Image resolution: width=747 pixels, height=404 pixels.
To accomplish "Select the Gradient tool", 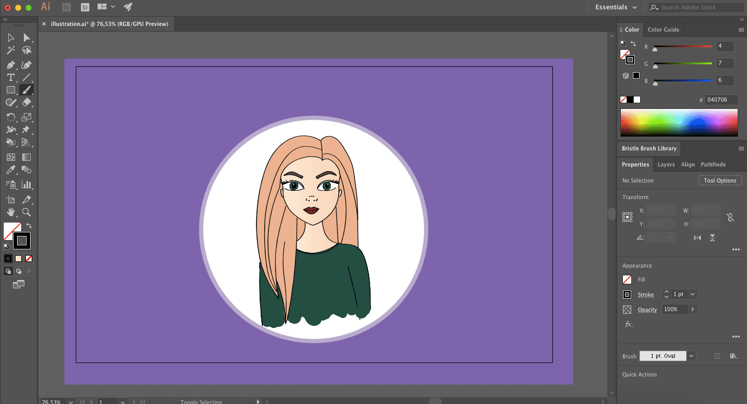I will click(26, 157).
